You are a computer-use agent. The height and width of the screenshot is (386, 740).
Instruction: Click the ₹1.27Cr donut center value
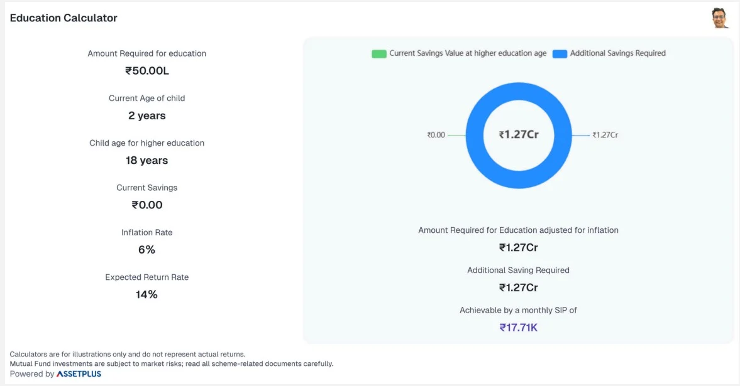519,134
